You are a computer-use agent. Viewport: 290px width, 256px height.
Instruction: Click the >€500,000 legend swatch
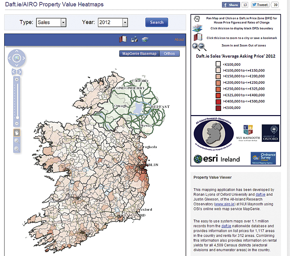[218, 108]
